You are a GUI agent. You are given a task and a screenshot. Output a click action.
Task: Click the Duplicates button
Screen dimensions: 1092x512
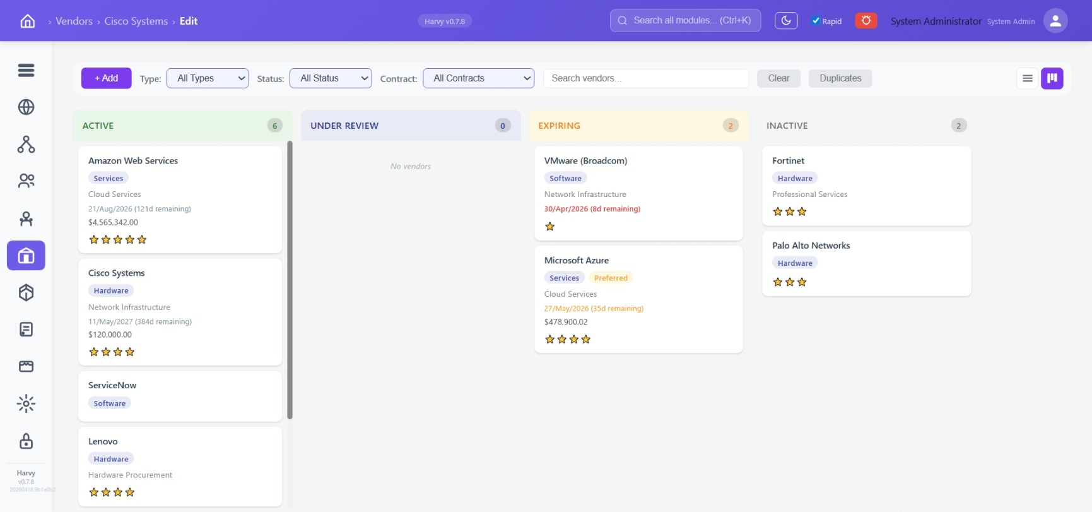[x=840, y=78]
